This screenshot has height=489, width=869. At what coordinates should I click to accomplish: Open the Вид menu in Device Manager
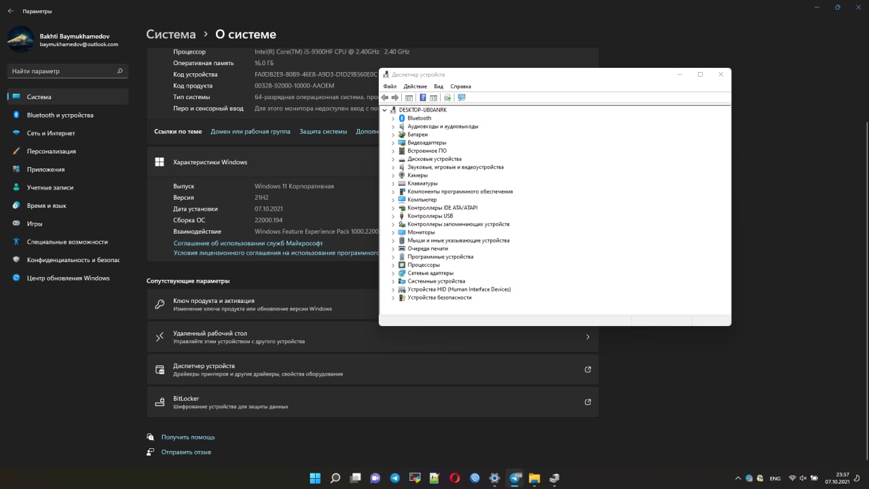439,86
